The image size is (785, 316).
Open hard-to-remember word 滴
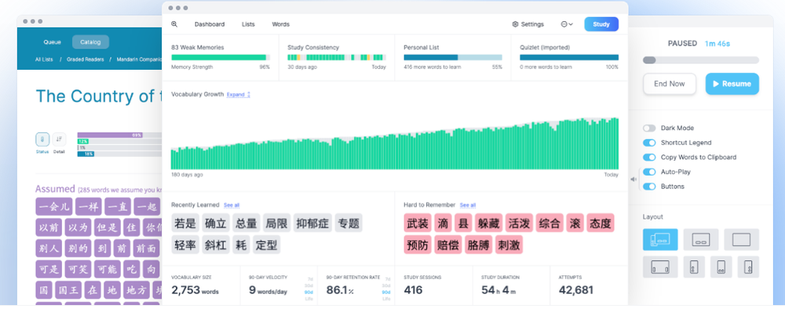click(x=443, y=223)
